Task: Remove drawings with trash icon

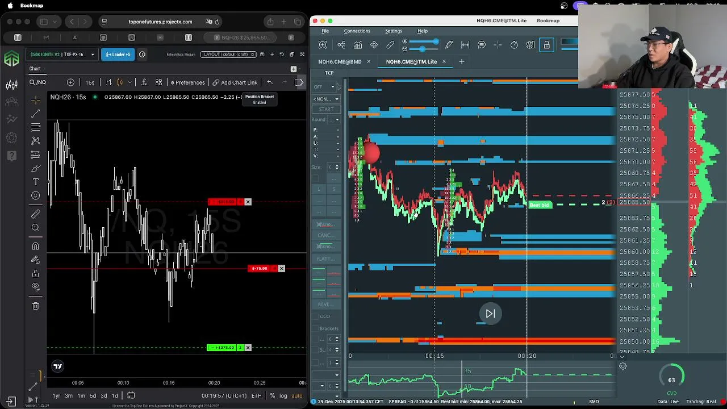Action: click(35, 306)
